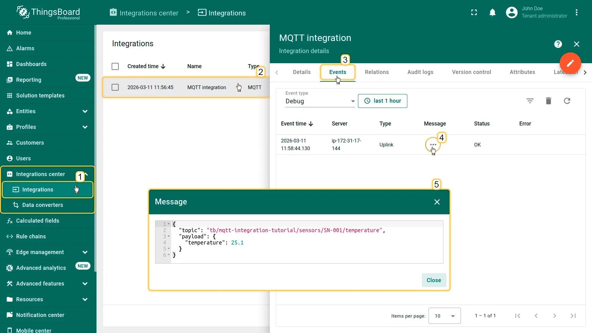Close the Message dialog via Close button
This screenshot has height=333, width=592.
click(434, 280)
